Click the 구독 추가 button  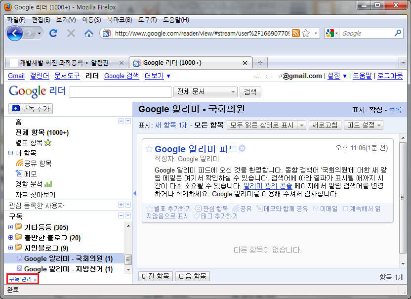[31, 109]
